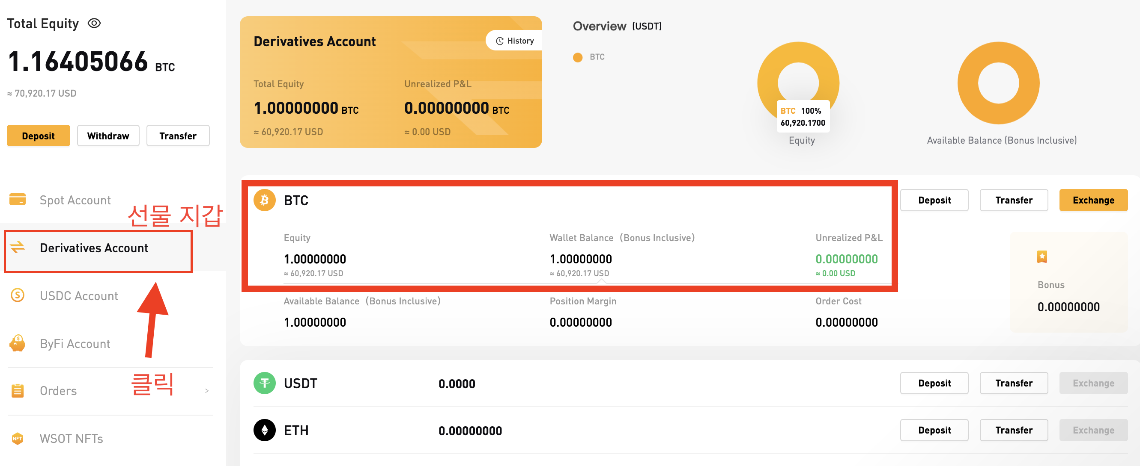This screenshot has height=466, width=1140.
Task: Click the USDC Account dollar coin icon
Action: (x=18, y=295)
